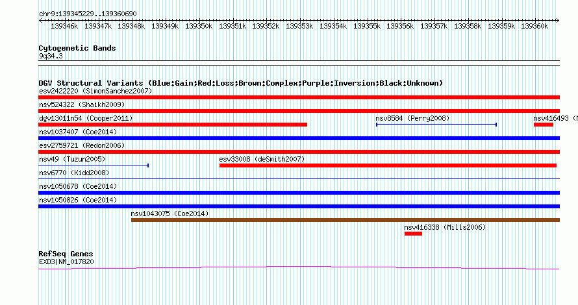The height and width of the screenshot is (305, 578).
Task: Click the nsv1037407 (Coe2014) blue gain bar
Action: tap(299, 138)
